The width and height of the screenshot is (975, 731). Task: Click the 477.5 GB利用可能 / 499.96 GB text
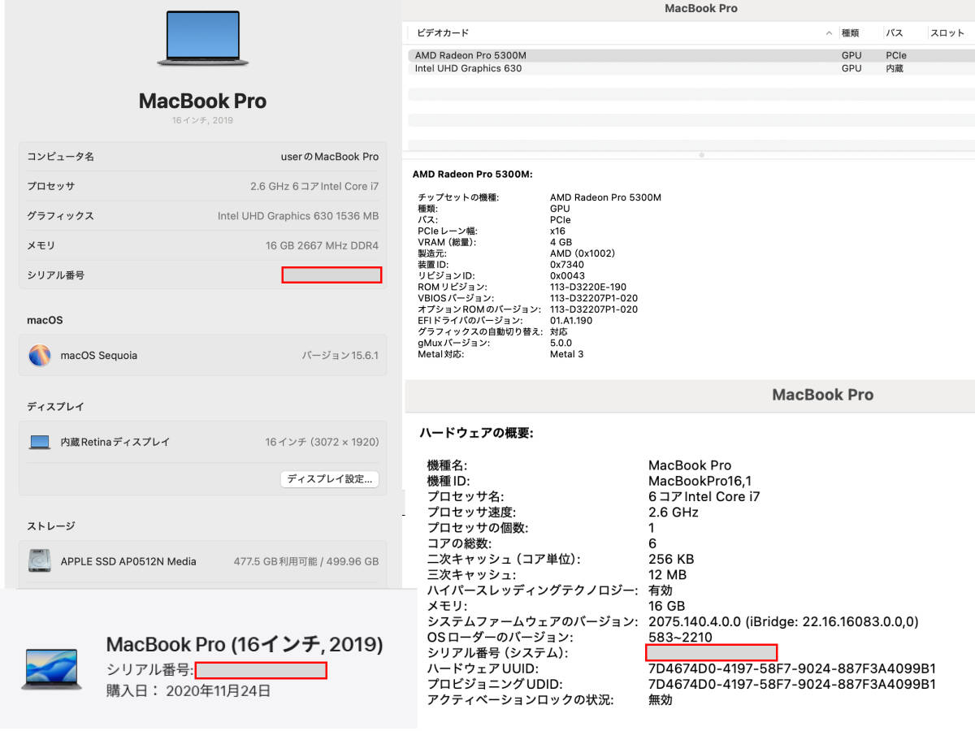306,561
